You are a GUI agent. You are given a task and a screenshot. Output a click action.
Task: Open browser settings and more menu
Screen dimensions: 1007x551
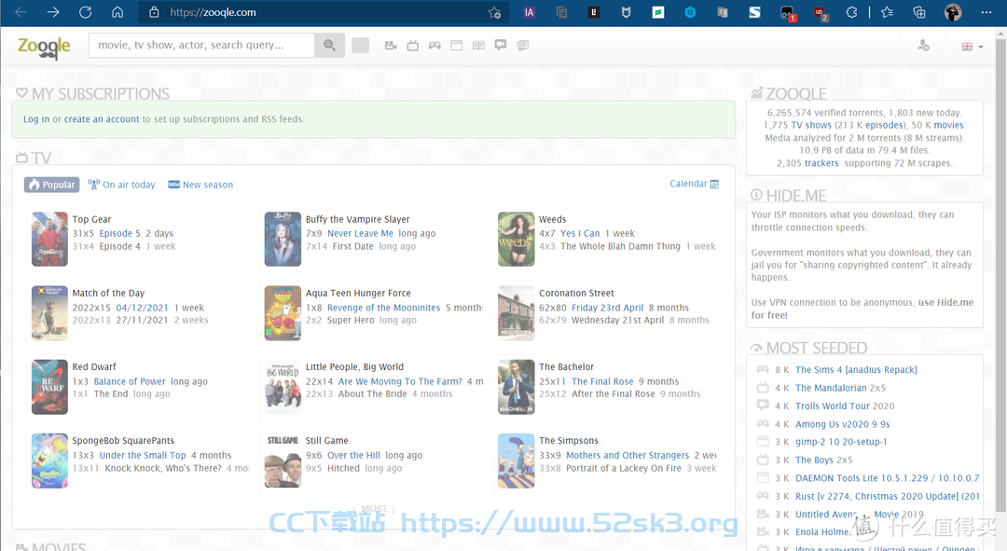pos(986,12)
